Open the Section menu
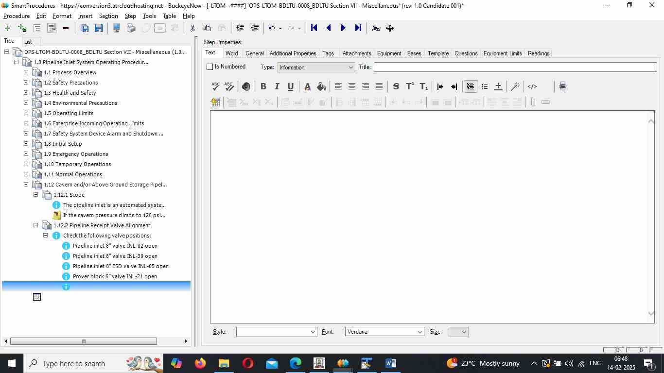The width and height of the screenshot is (664, 373). (x=108, y=16)
